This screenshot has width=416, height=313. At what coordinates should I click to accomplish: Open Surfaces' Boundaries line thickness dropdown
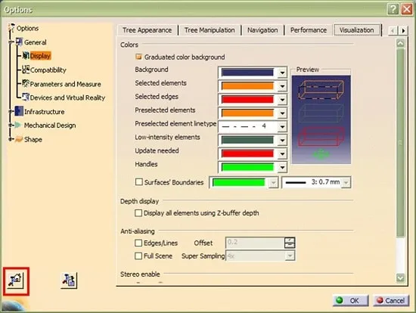[346, 182]
